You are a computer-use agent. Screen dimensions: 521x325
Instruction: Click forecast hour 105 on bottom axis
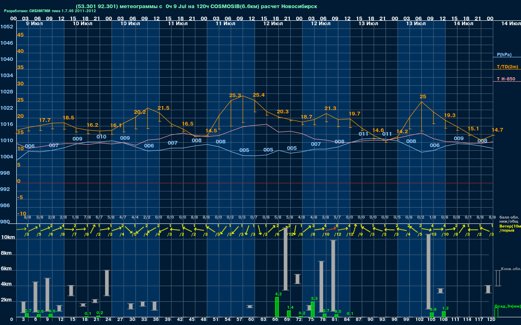[x=431, y=320]
